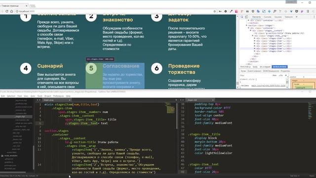Open the Styles pane tab
This screenshot has height=178, width=316.
pyautogui.click(x=243, y=71)
